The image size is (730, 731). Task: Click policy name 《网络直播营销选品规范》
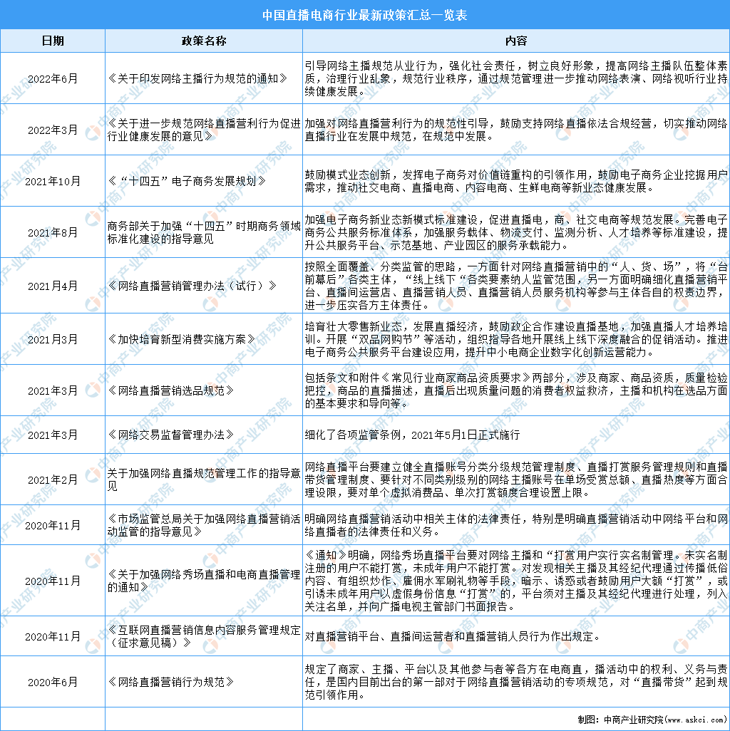pyautogui.click(x=171, y=390)
